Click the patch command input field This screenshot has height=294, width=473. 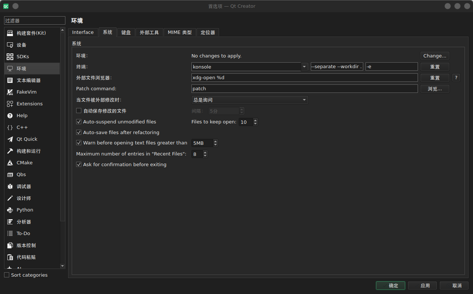304,89
